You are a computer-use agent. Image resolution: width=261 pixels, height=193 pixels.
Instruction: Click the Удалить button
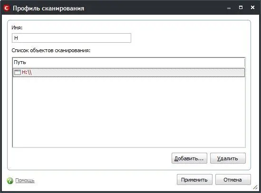pos(228,158)
